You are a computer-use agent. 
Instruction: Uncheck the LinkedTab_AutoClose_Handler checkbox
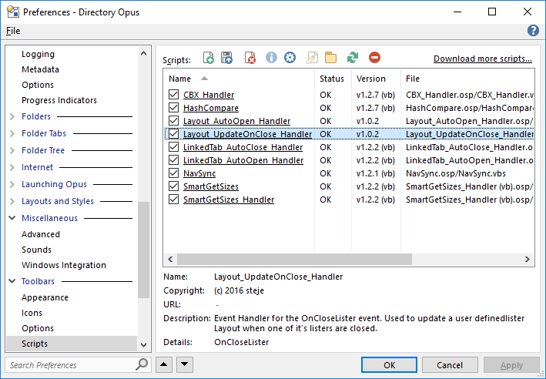click(173, 147)
